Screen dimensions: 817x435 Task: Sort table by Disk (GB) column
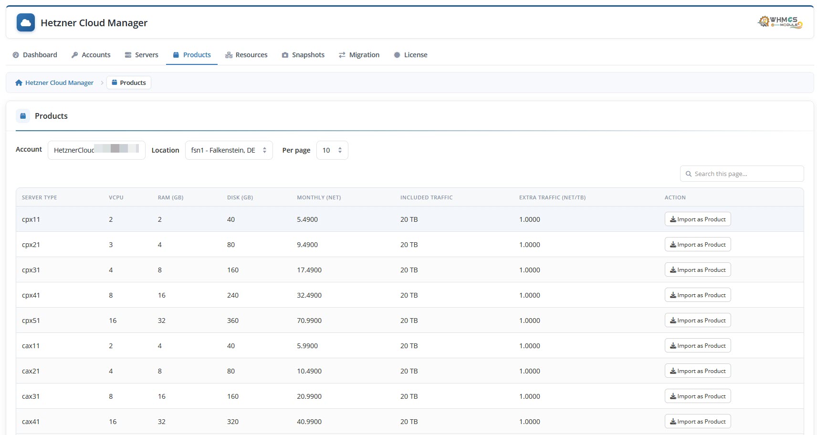coord(240,197)
